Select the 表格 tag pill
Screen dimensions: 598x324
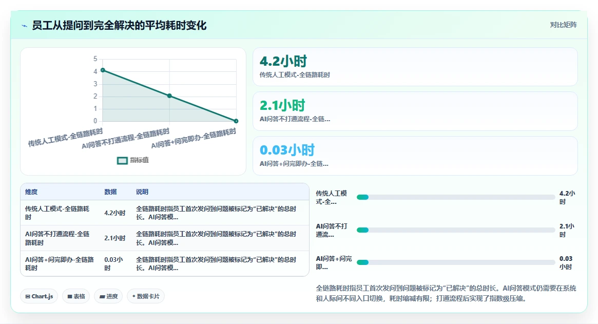76,296
